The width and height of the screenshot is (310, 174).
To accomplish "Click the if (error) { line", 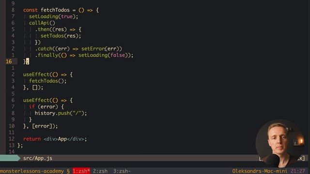I will (x=46, y=107).
